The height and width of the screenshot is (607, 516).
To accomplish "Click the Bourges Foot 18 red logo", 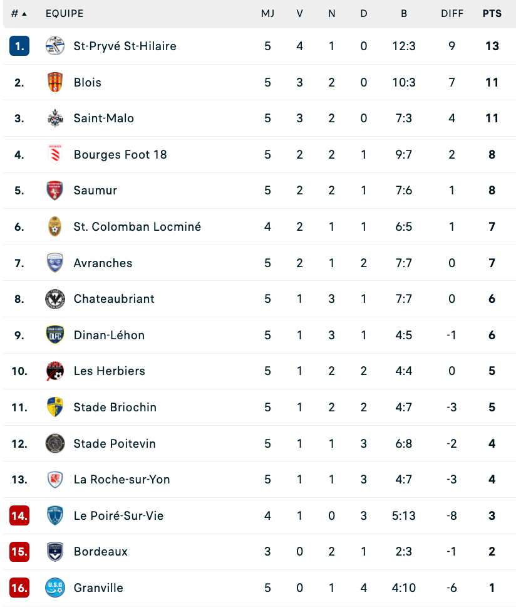I will point(55,154).
